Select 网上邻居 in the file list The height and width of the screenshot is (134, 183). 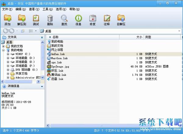tap(57, 50)
